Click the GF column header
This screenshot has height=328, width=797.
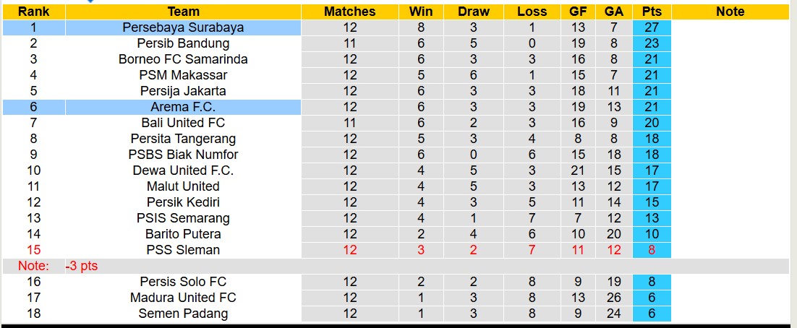(578, 12)
